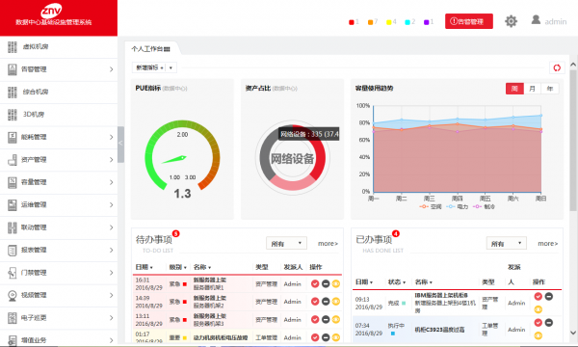Click the red refresh icon in workspace
The height and width of the screenshot is (347, 578).
point(557,67)
